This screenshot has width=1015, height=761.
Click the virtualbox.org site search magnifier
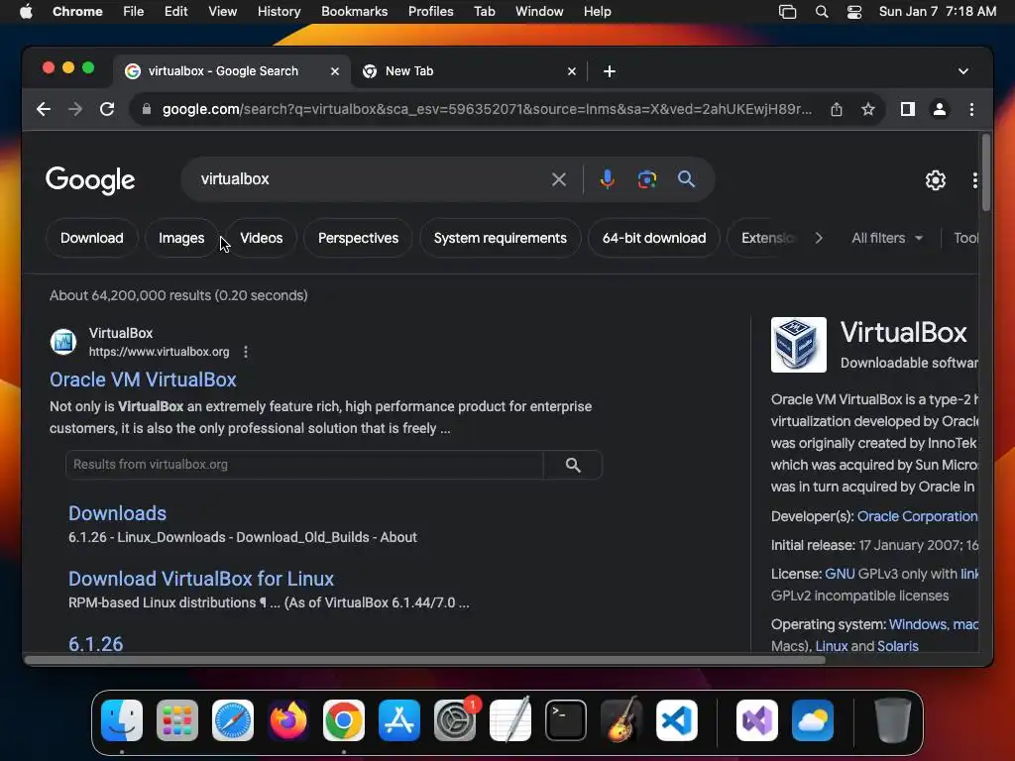click(x=573, y=465)
